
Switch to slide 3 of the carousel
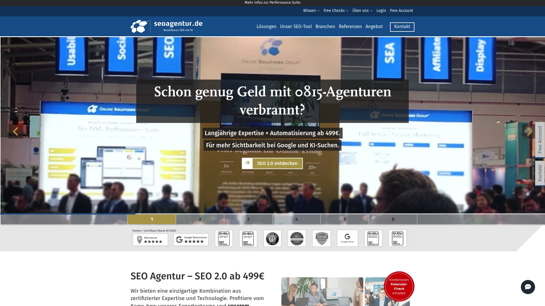tap(248, 219)
